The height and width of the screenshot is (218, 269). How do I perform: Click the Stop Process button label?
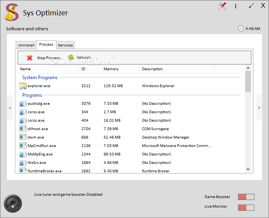pyautogui.click(x=49, y=58)
